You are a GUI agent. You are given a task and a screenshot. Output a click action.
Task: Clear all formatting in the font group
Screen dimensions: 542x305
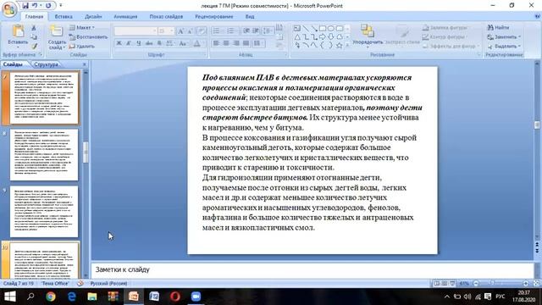pyautogui.click(x=202, y=31)
